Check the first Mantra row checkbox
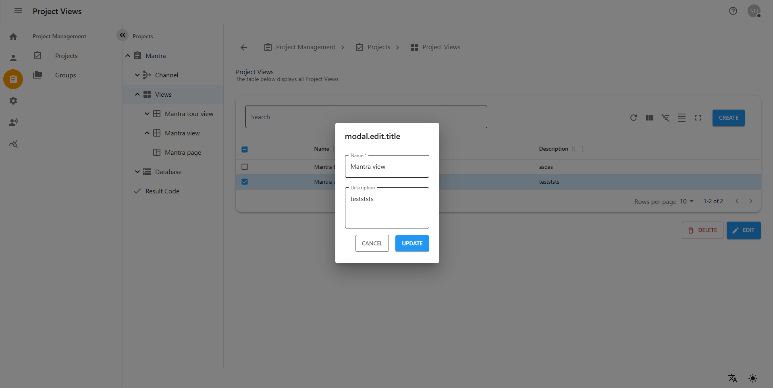 click(x=245, y=167)
